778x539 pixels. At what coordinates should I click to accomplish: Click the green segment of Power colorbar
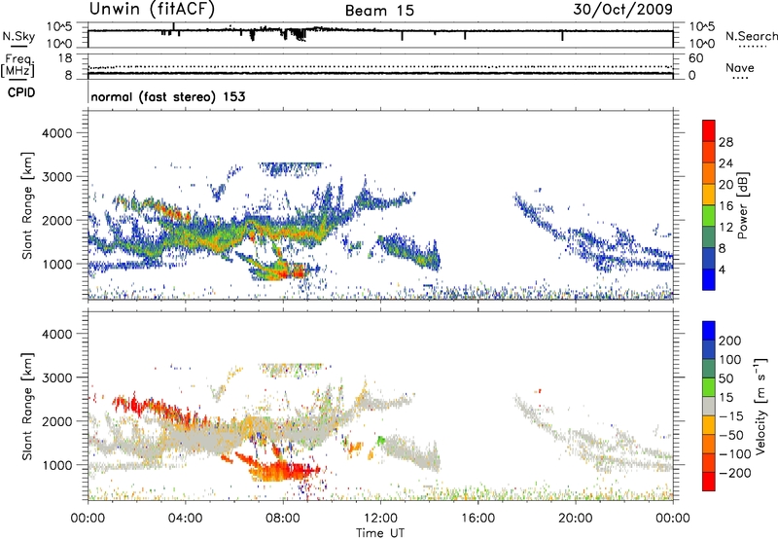tap(709, 215)
